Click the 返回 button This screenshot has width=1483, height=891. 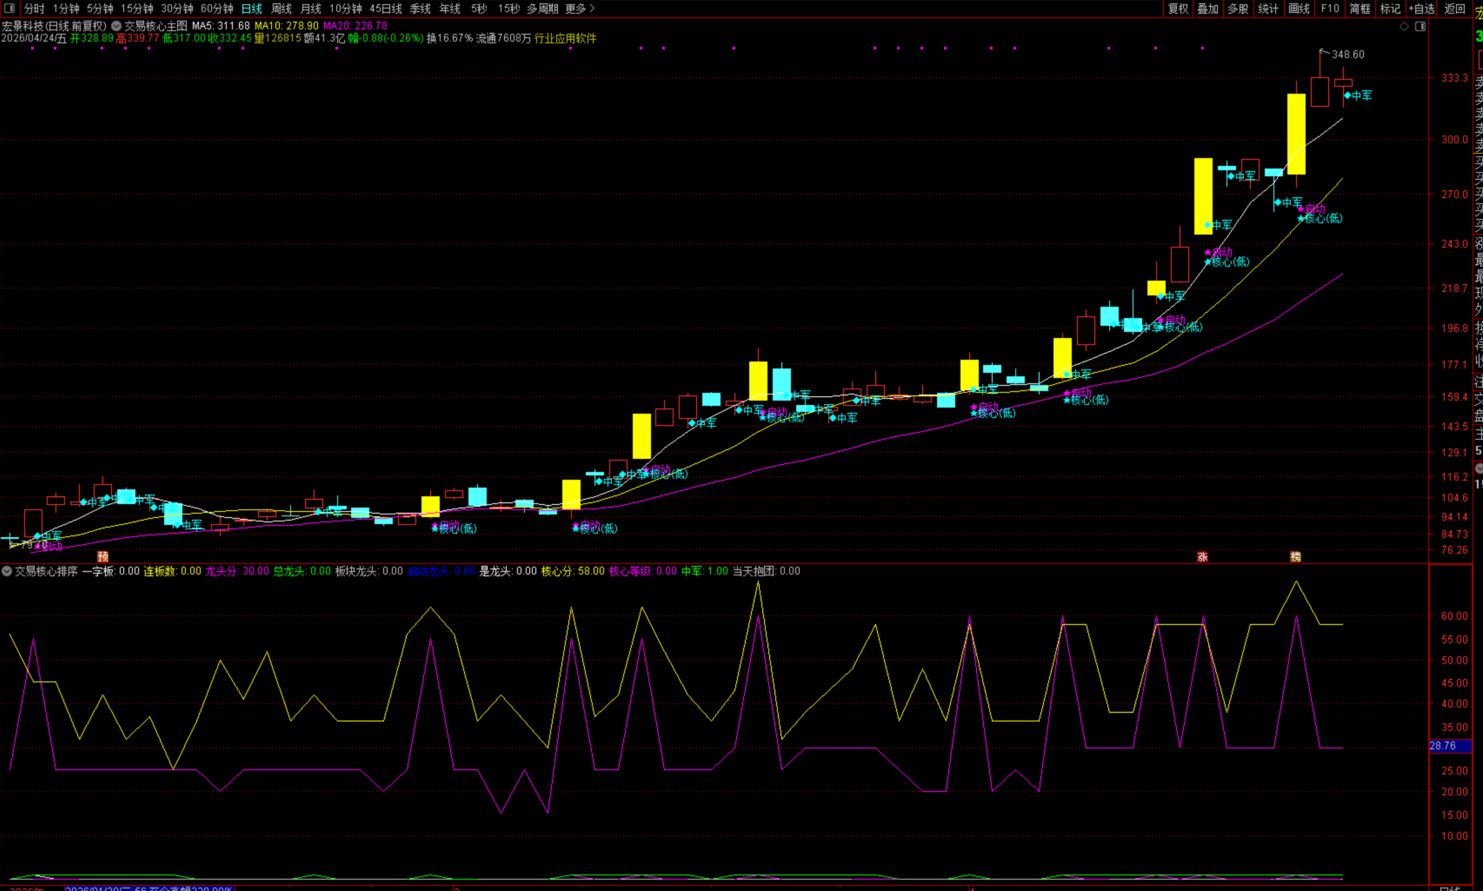(x=1454, y=9)
